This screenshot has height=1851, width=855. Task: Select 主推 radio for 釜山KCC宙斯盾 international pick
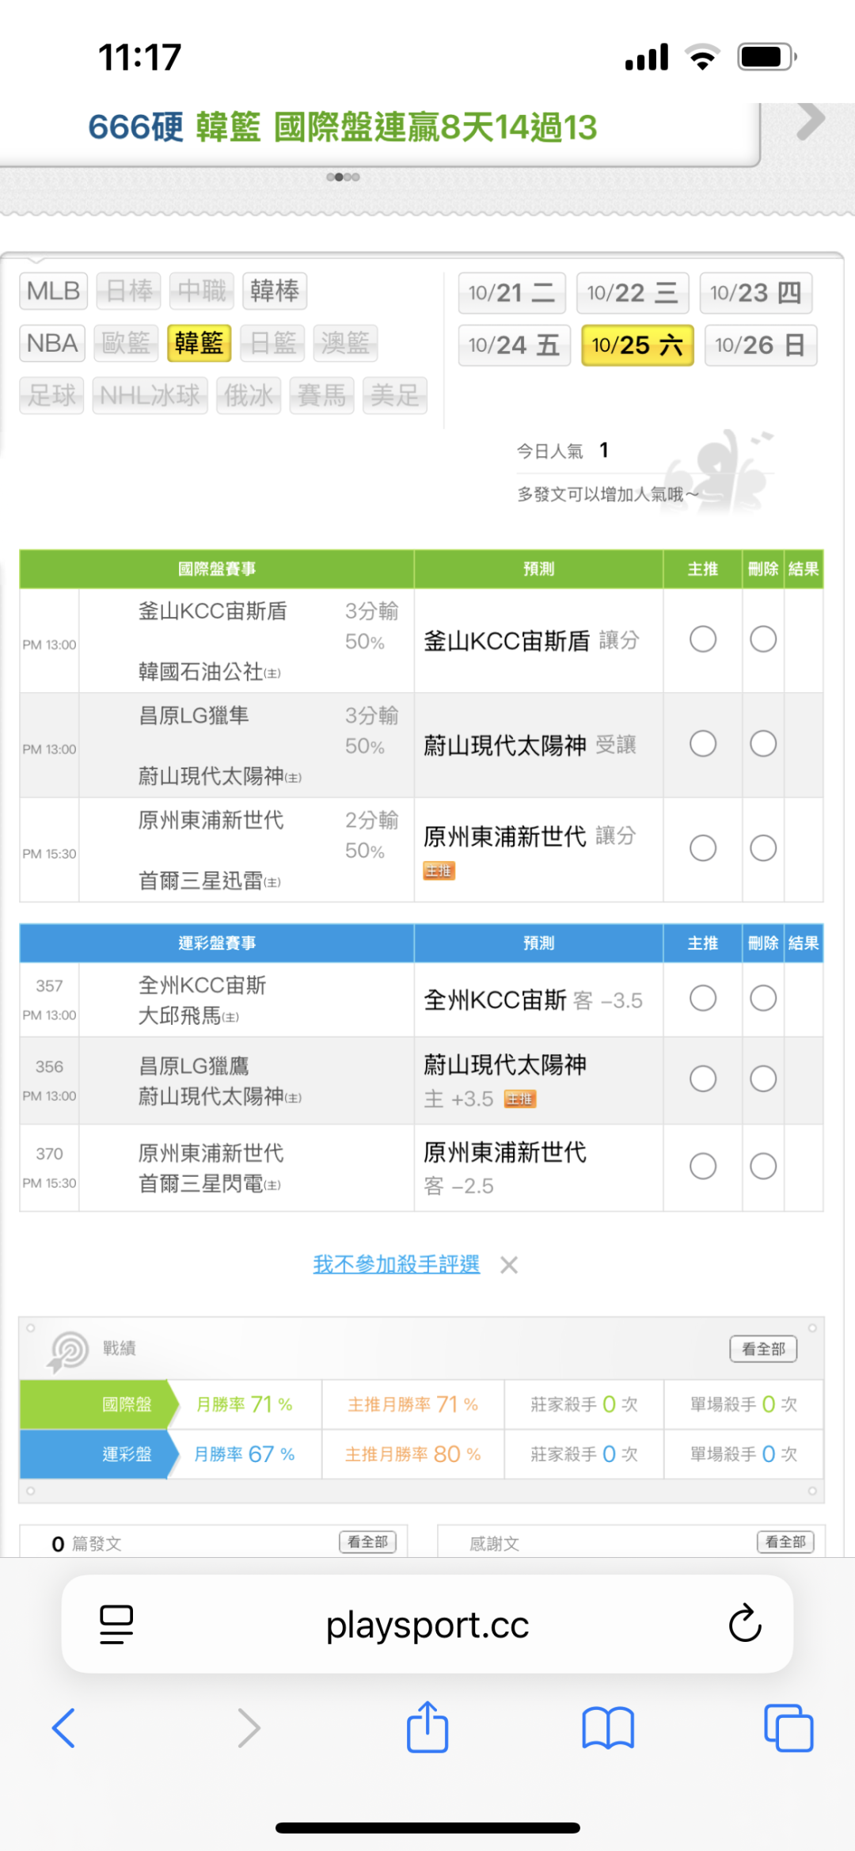coord(703,639)
